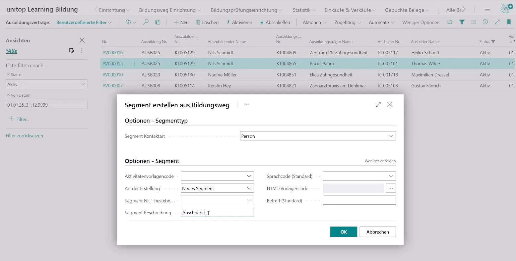
Task: Click the Abbrechen button
Action: click(377, 232)
